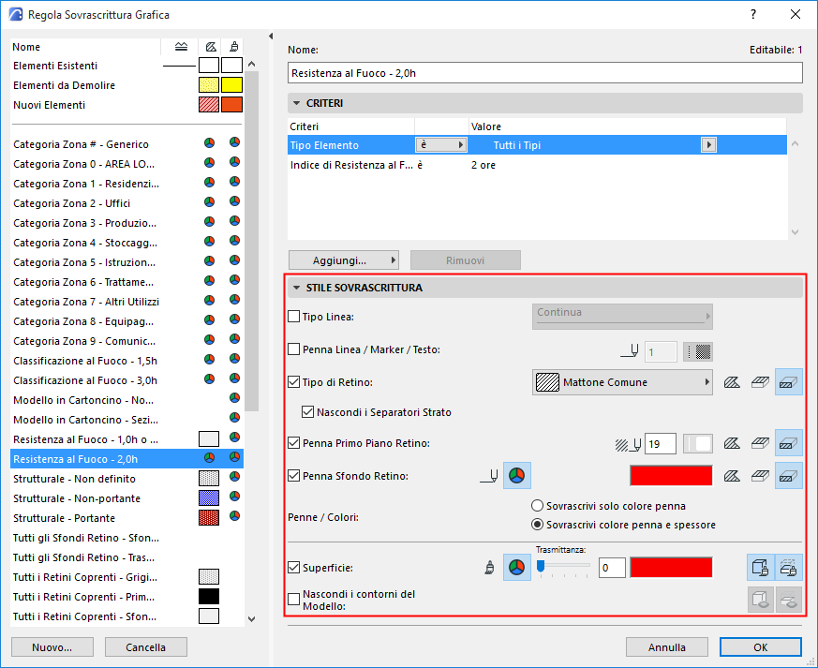Click the RGB color wheel button for Superficie
Viewport: 818px width, 668px height.
[x=516, y=568]
